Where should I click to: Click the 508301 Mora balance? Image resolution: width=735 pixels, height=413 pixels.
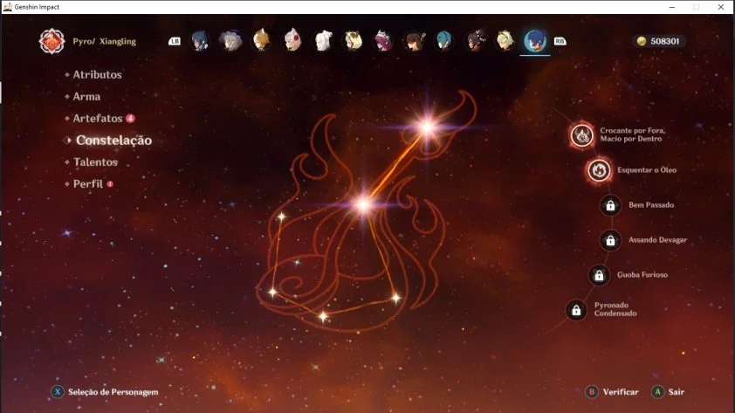click(664, 41)
